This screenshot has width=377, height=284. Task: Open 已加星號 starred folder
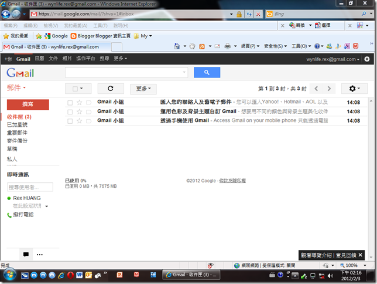(17, 124)
